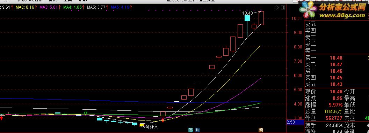Image resolution: width=369 pixels, height=133 pixels.
Task: Select the MA2 indicator label
Action: click(x=26, y=7)
